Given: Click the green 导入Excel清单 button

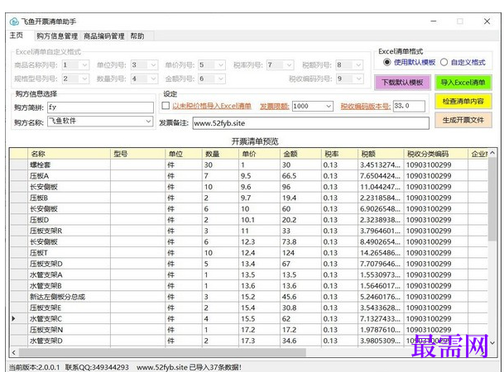Looking at the screenshot, I should pyautogui.click(x=463, y=83).
